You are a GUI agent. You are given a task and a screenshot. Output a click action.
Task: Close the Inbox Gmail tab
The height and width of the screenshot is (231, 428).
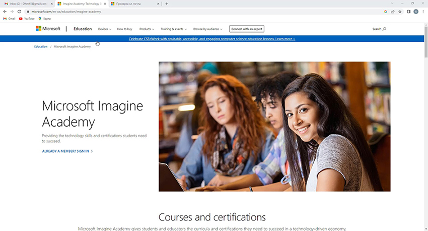click(x=52, y=4)
